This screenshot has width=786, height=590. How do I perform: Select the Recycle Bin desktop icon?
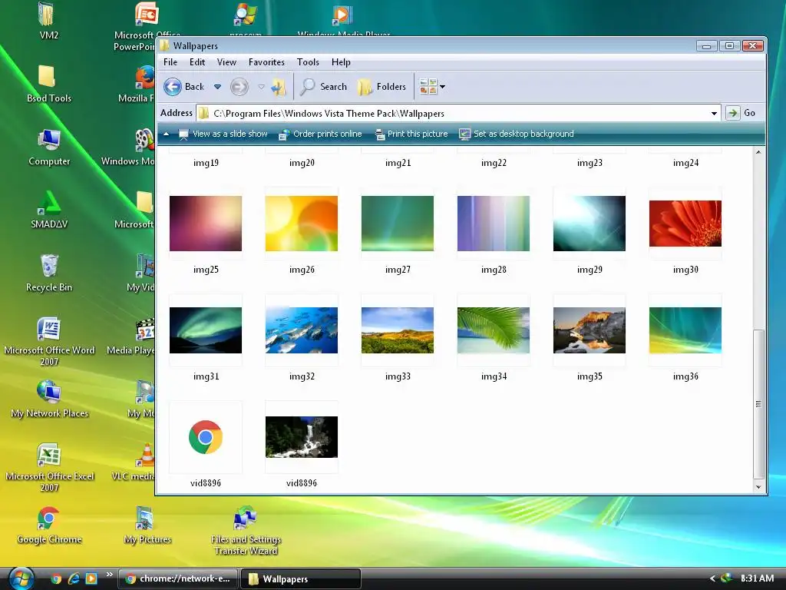(48, 273)
